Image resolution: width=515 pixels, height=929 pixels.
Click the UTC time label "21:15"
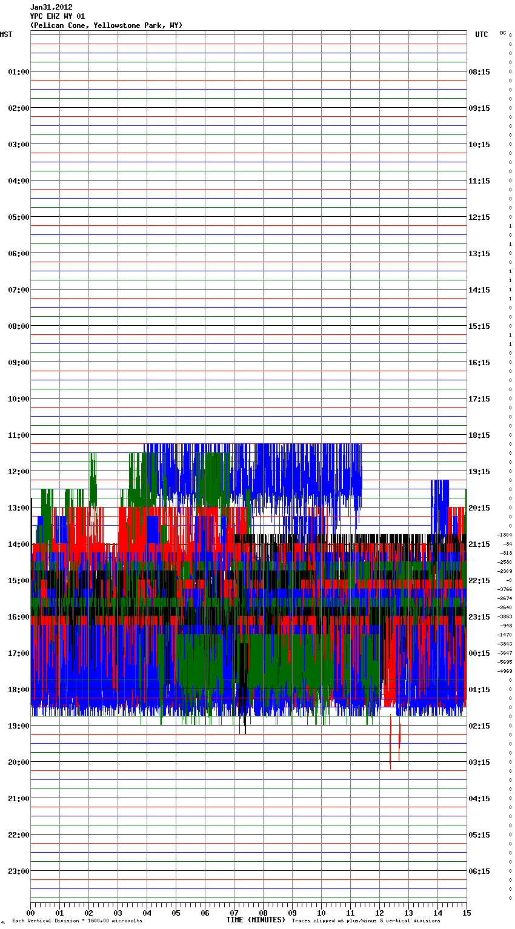pyautogui.click(x=479, y=544)
